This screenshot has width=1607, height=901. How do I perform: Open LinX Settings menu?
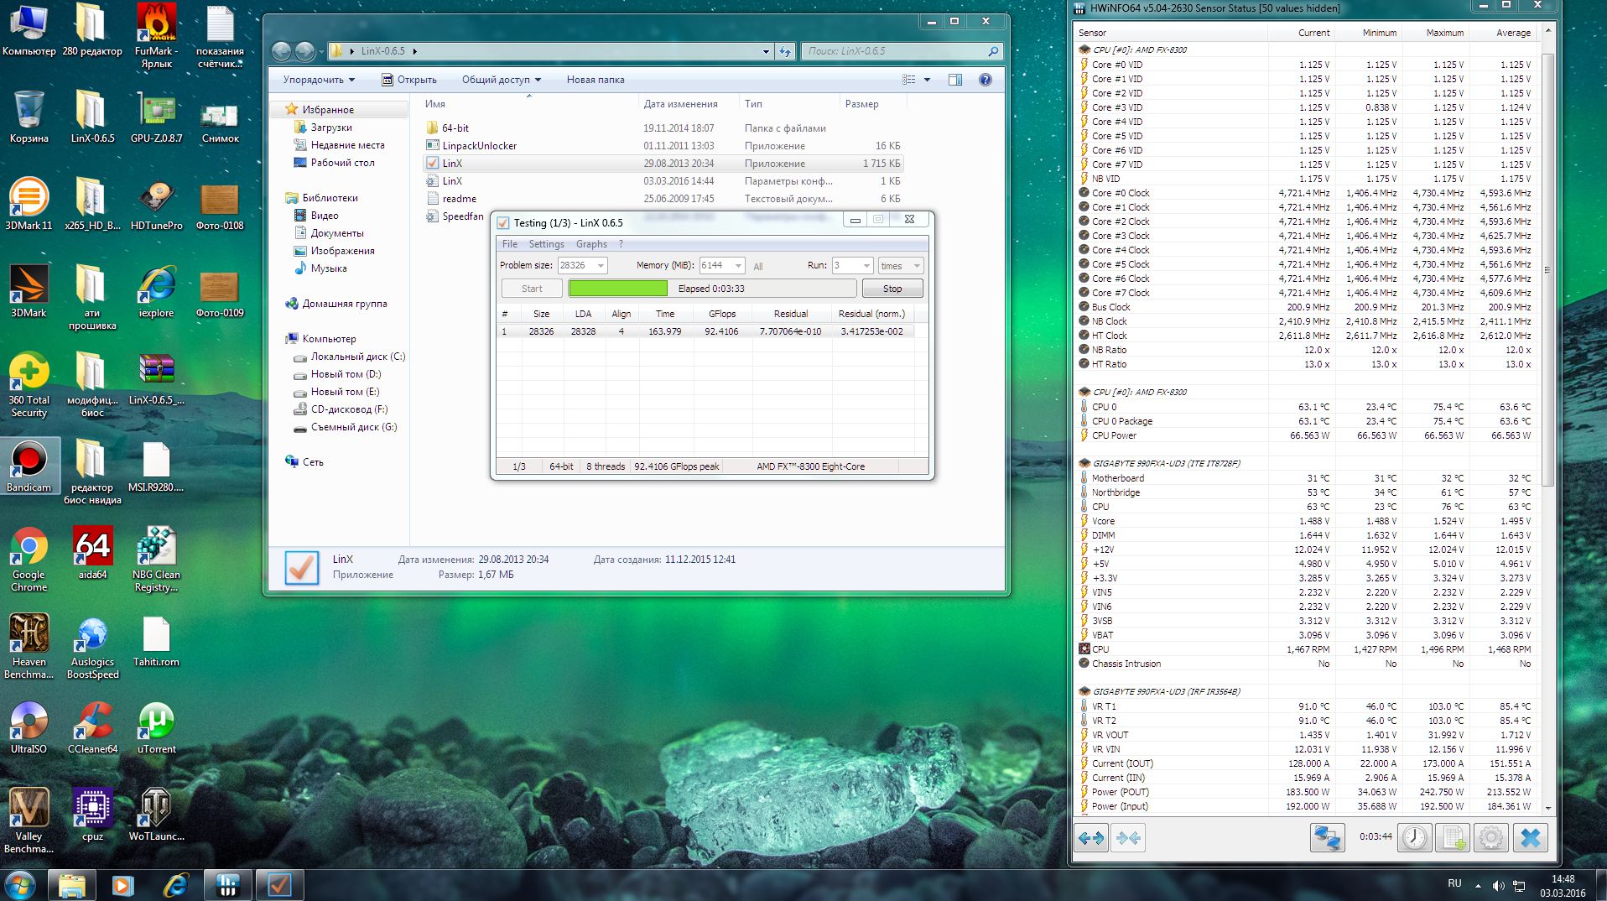point(546,244)
